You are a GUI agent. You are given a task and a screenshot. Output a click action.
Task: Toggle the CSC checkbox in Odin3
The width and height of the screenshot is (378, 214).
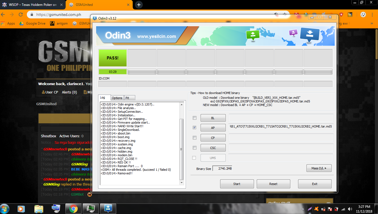click(194, 148)
